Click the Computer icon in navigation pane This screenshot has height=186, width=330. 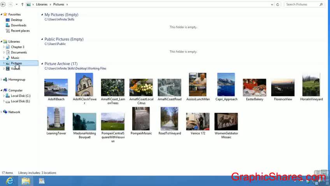[x=5, y=90]
